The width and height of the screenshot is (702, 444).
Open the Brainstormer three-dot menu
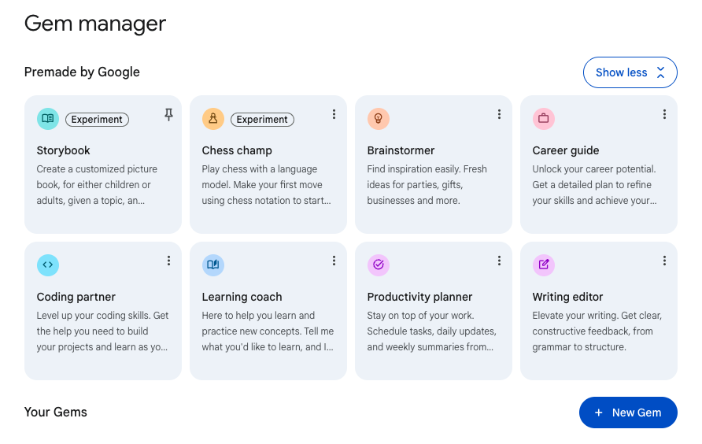[x=499, y=115]
